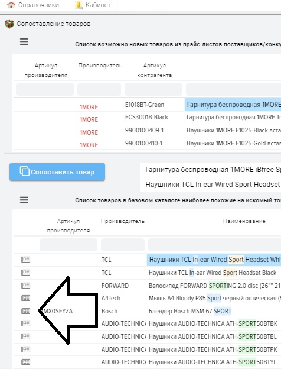Open the Справочники menu
This screenshot has height=369, width=281.
[33, 5]
